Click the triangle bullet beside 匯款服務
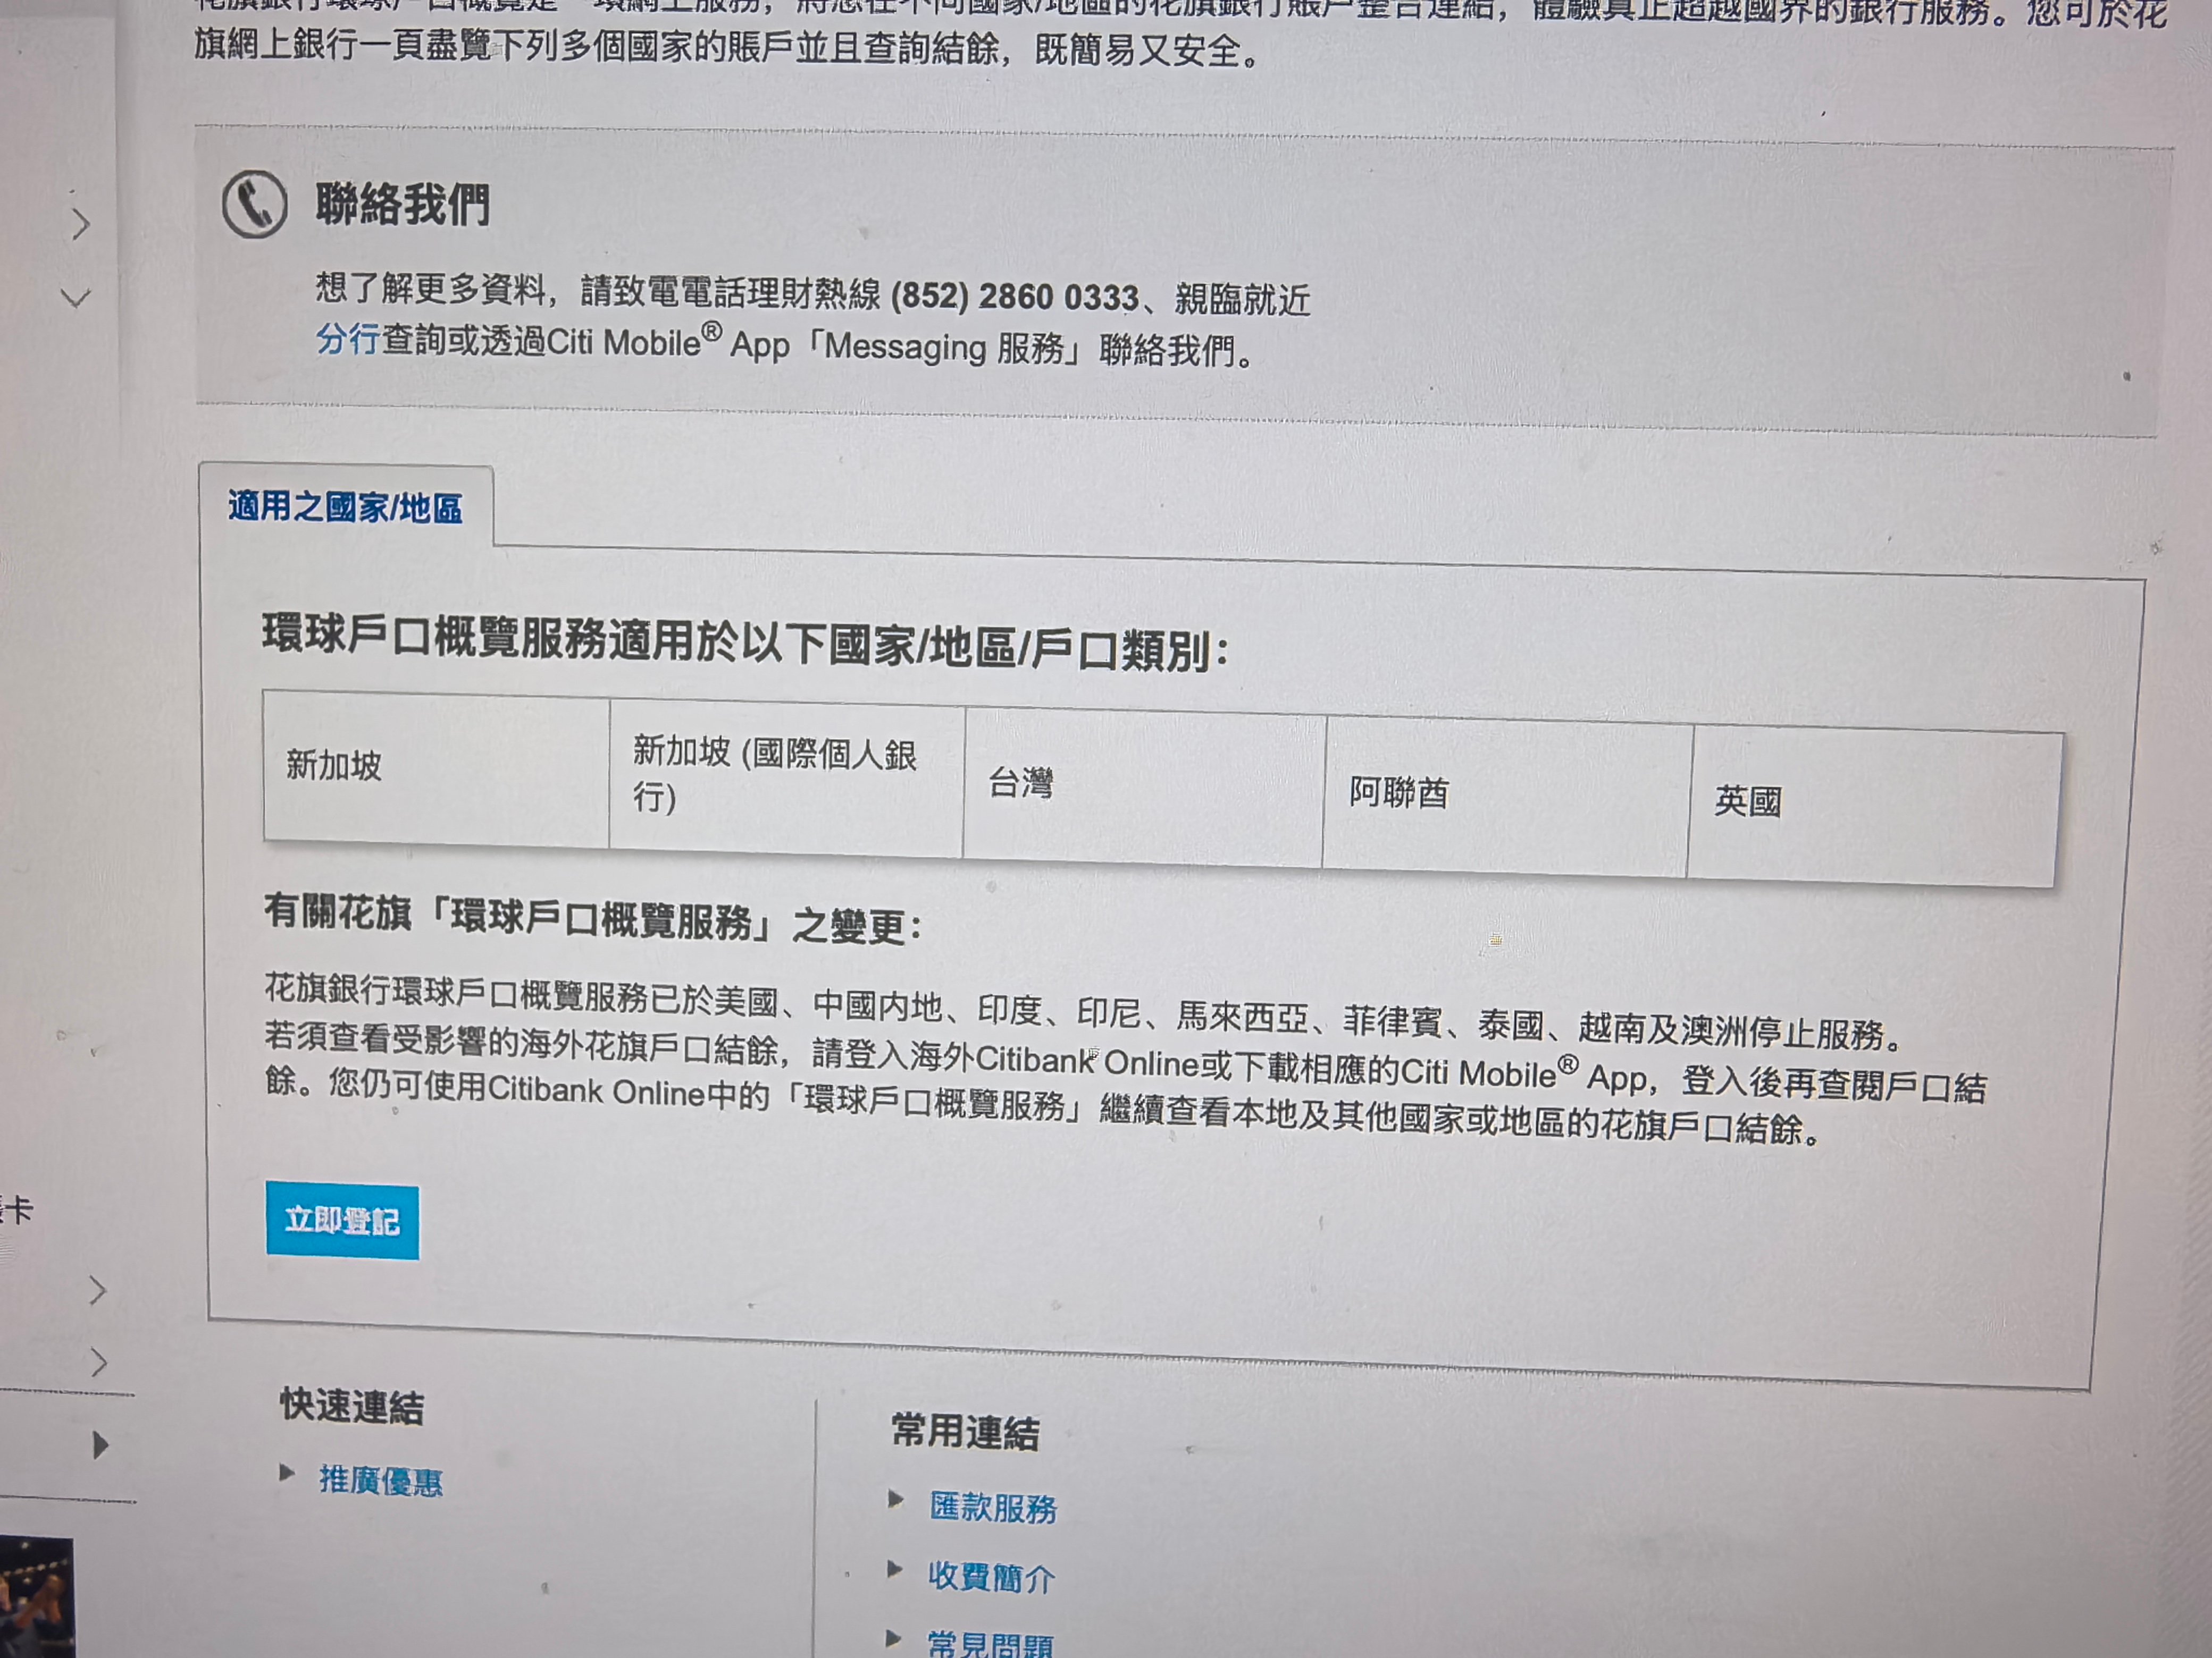Image resolution: width=2212 pixels, height=1658 pixels. tap(896, 1499)
